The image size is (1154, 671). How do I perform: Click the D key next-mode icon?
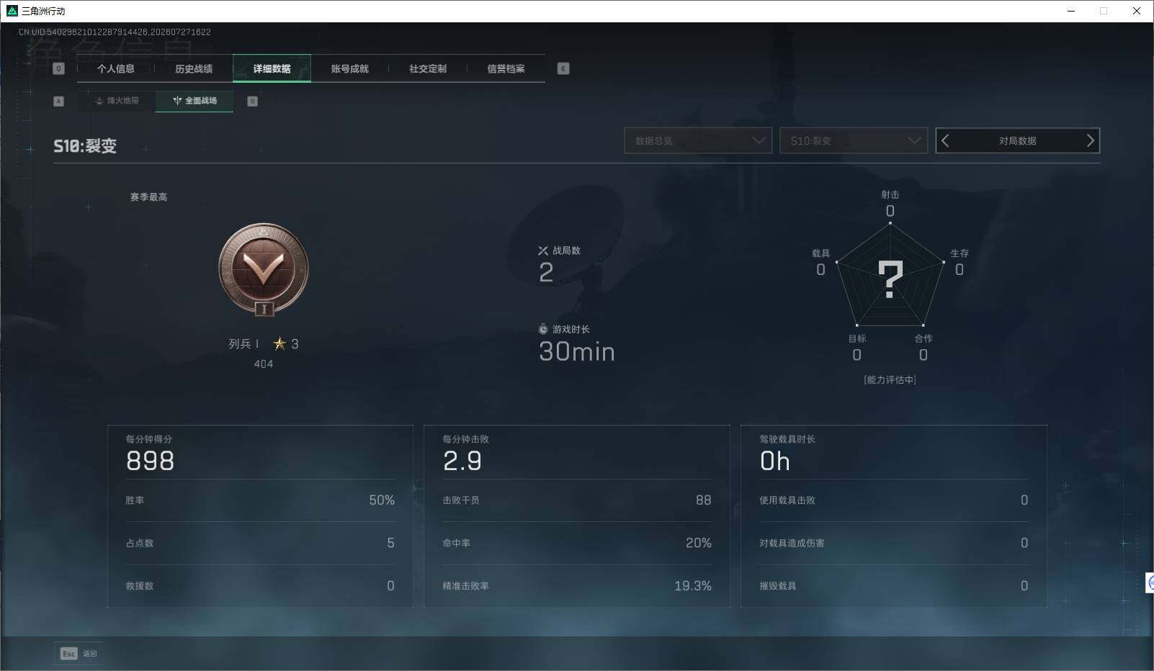(x=252, y=101)
